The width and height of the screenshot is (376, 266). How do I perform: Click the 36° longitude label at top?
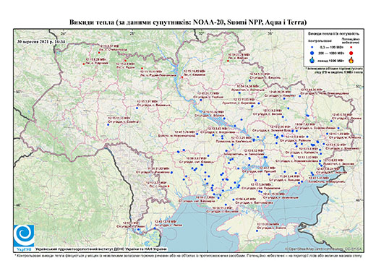pyautogui.click(x=270, y=33)
